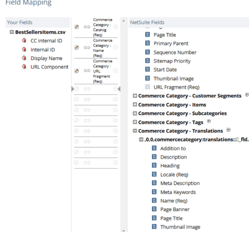Select Internal ID field in Your Fields
Screen dimensions: 249x232
pos(43,50)
